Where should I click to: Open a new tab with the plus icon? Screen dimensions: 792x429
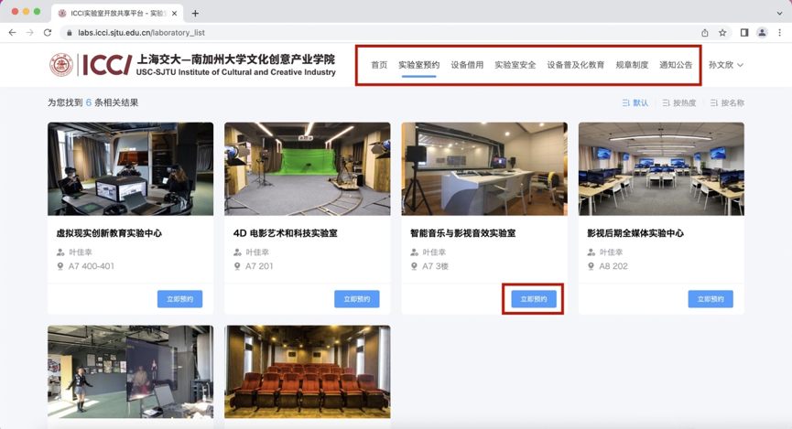point(195,13)
